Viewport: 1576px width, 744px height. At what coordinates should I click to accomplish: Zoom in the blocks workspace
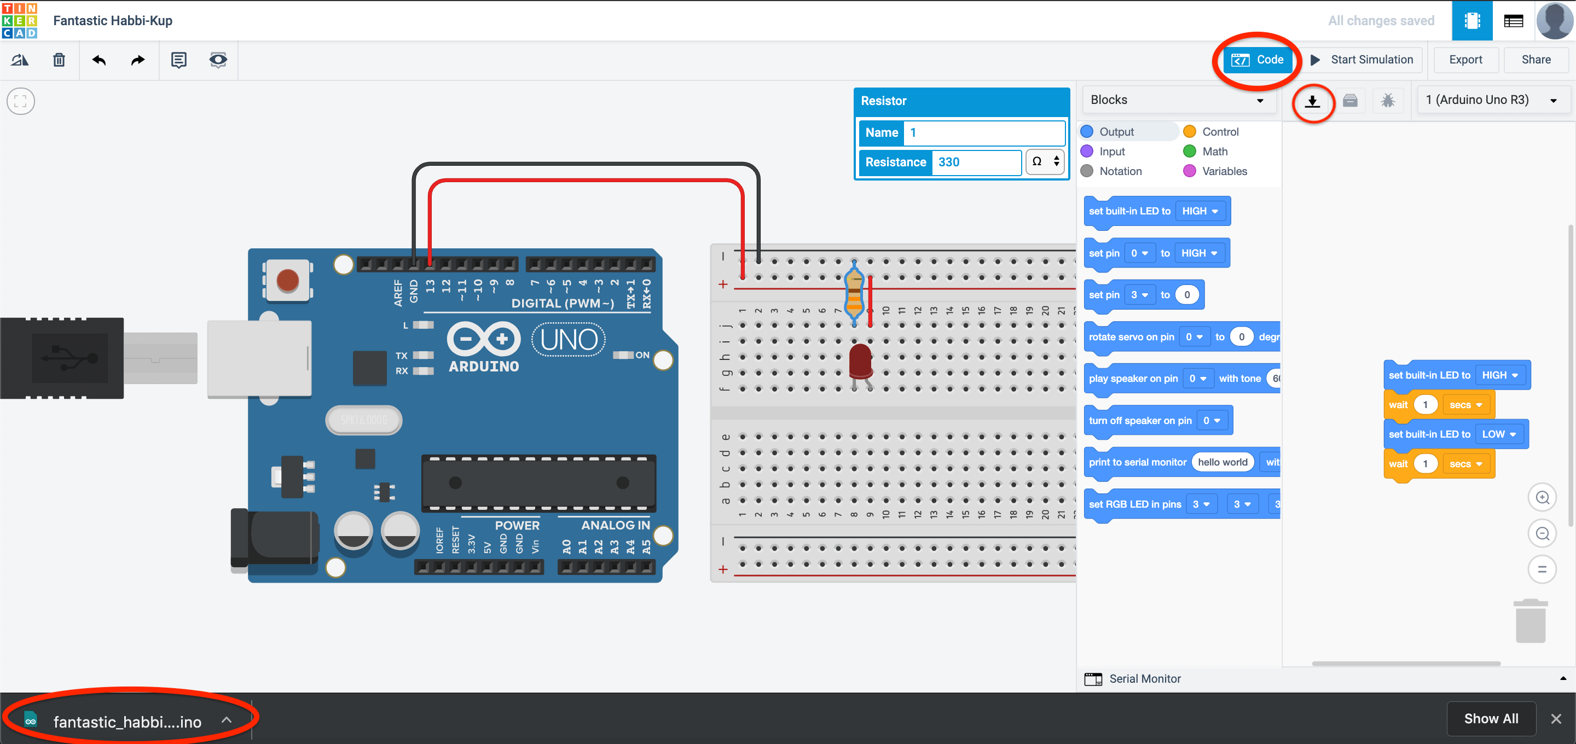pos(1542,497)
